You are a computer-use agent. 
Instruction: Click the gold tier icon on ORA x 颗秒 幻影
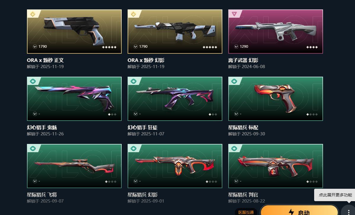pos(134,14)
